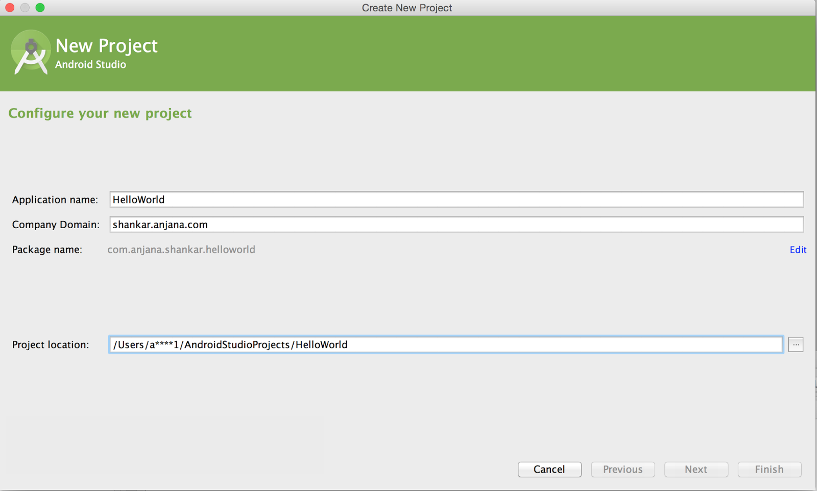
Task: Click the 'Project location:' label
Action: [x=51, y=345]
